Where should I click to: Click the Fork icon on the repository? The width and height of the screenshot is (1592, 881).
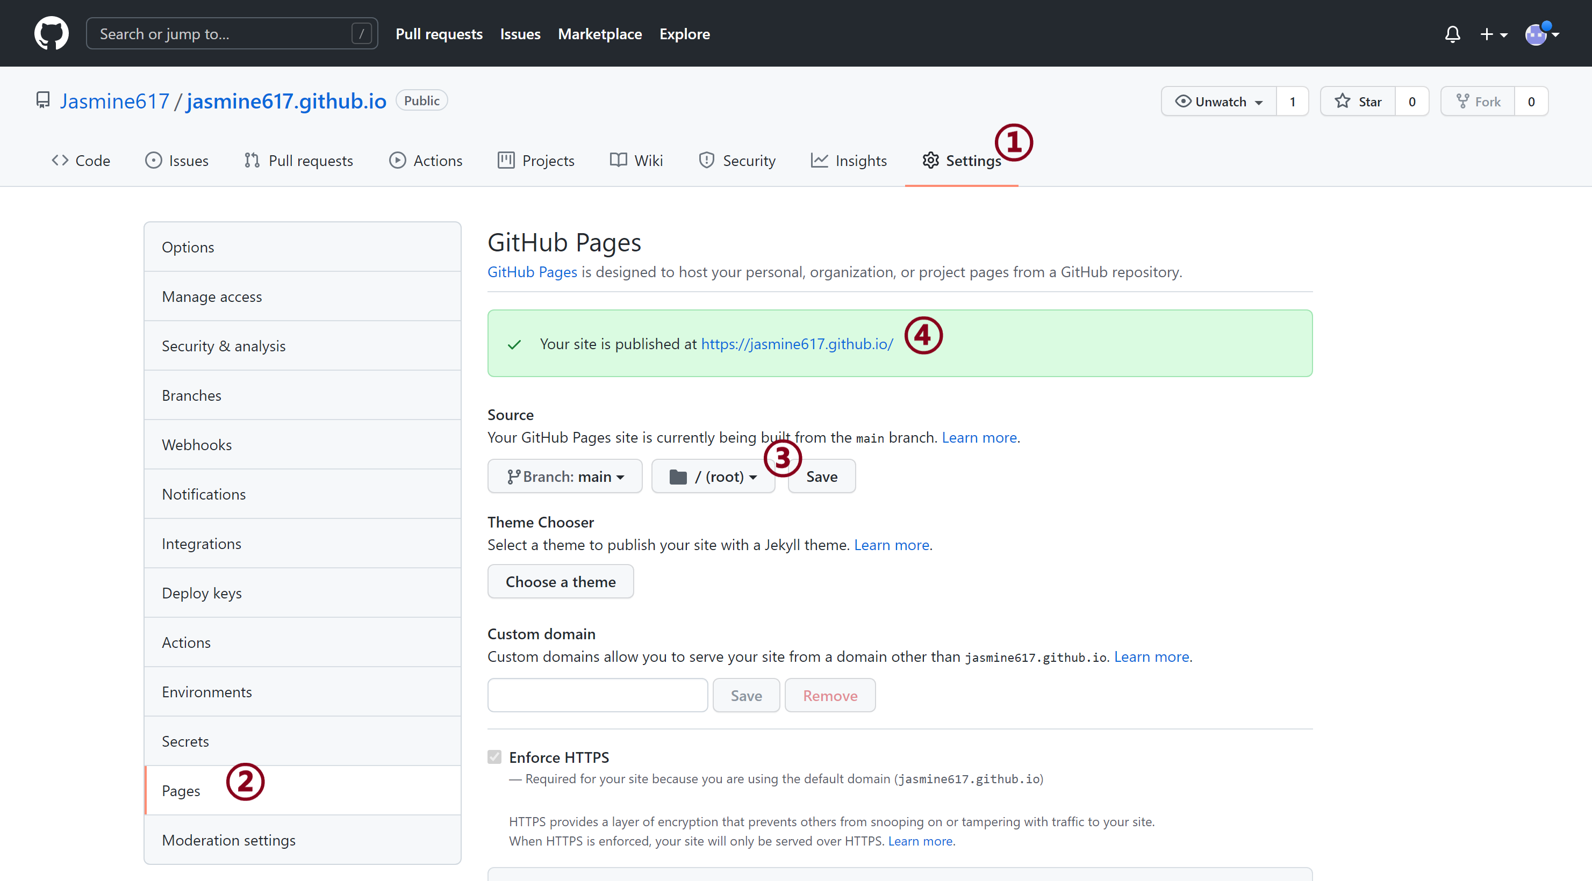(x=1463, y=100)
